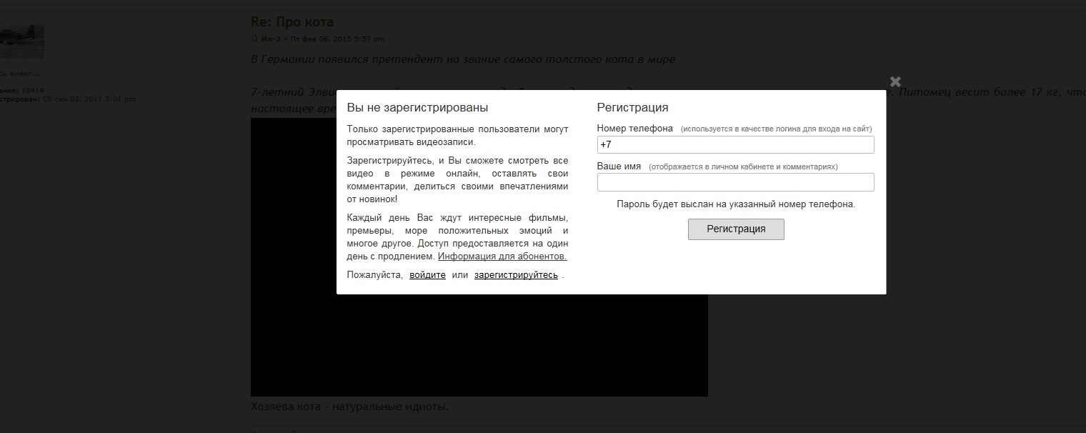Select the Регистрация heading in the popup
The width and height of the screenshot is (1086, 433).
632,108
